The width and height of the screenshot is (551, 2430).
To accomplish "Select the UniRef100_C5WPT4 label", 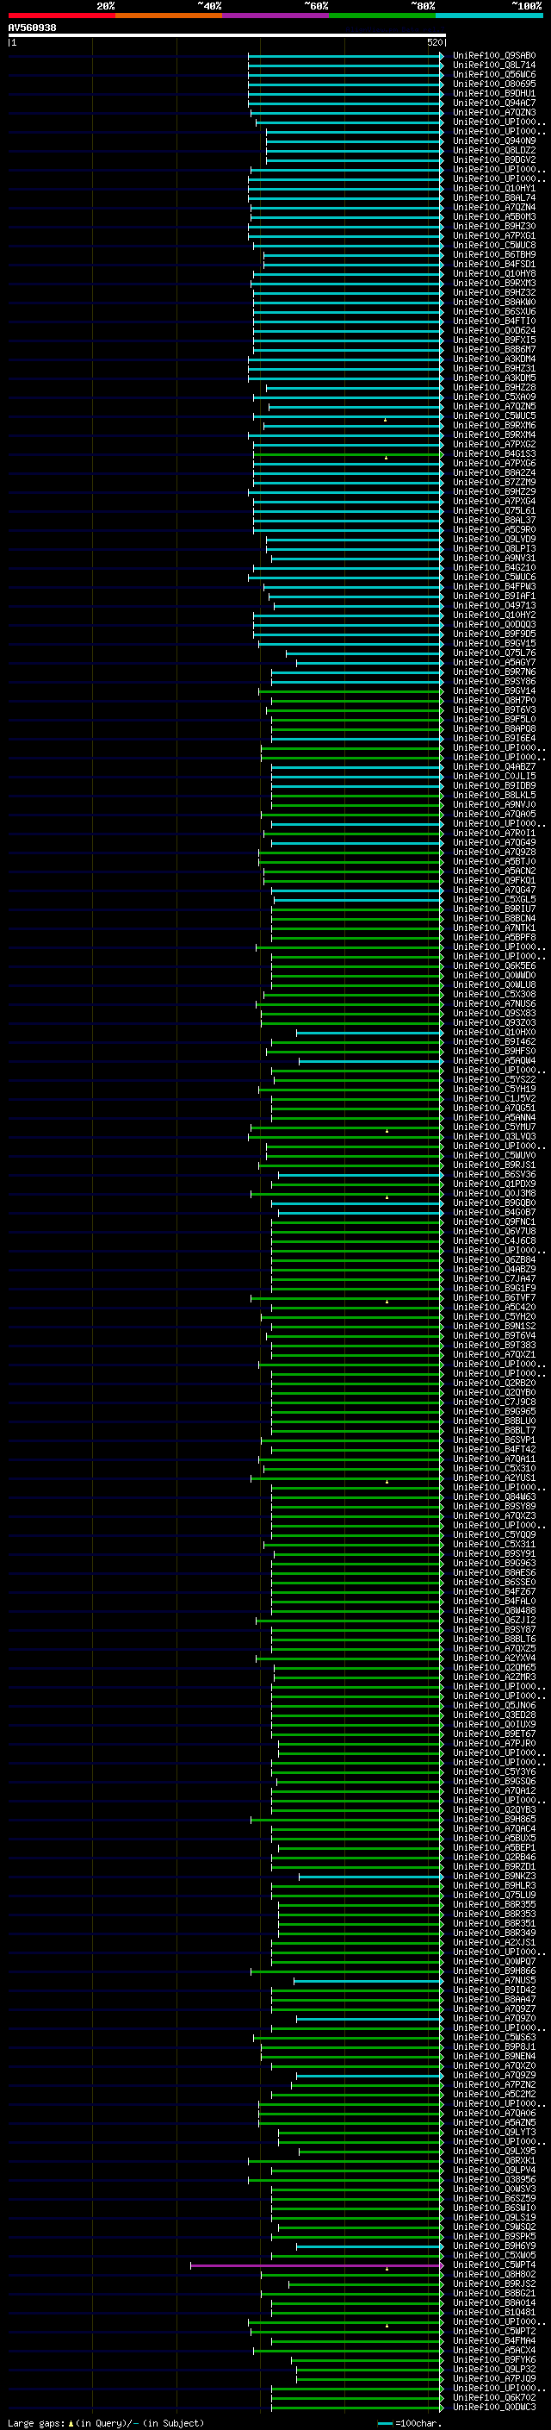I will (x=493, y=2264).
